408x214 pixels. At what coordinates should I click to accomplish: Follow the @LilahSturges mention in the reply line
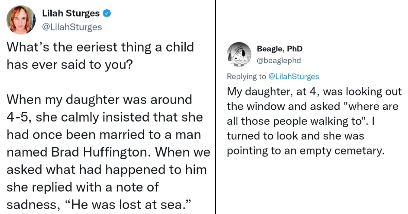[293, 76]
